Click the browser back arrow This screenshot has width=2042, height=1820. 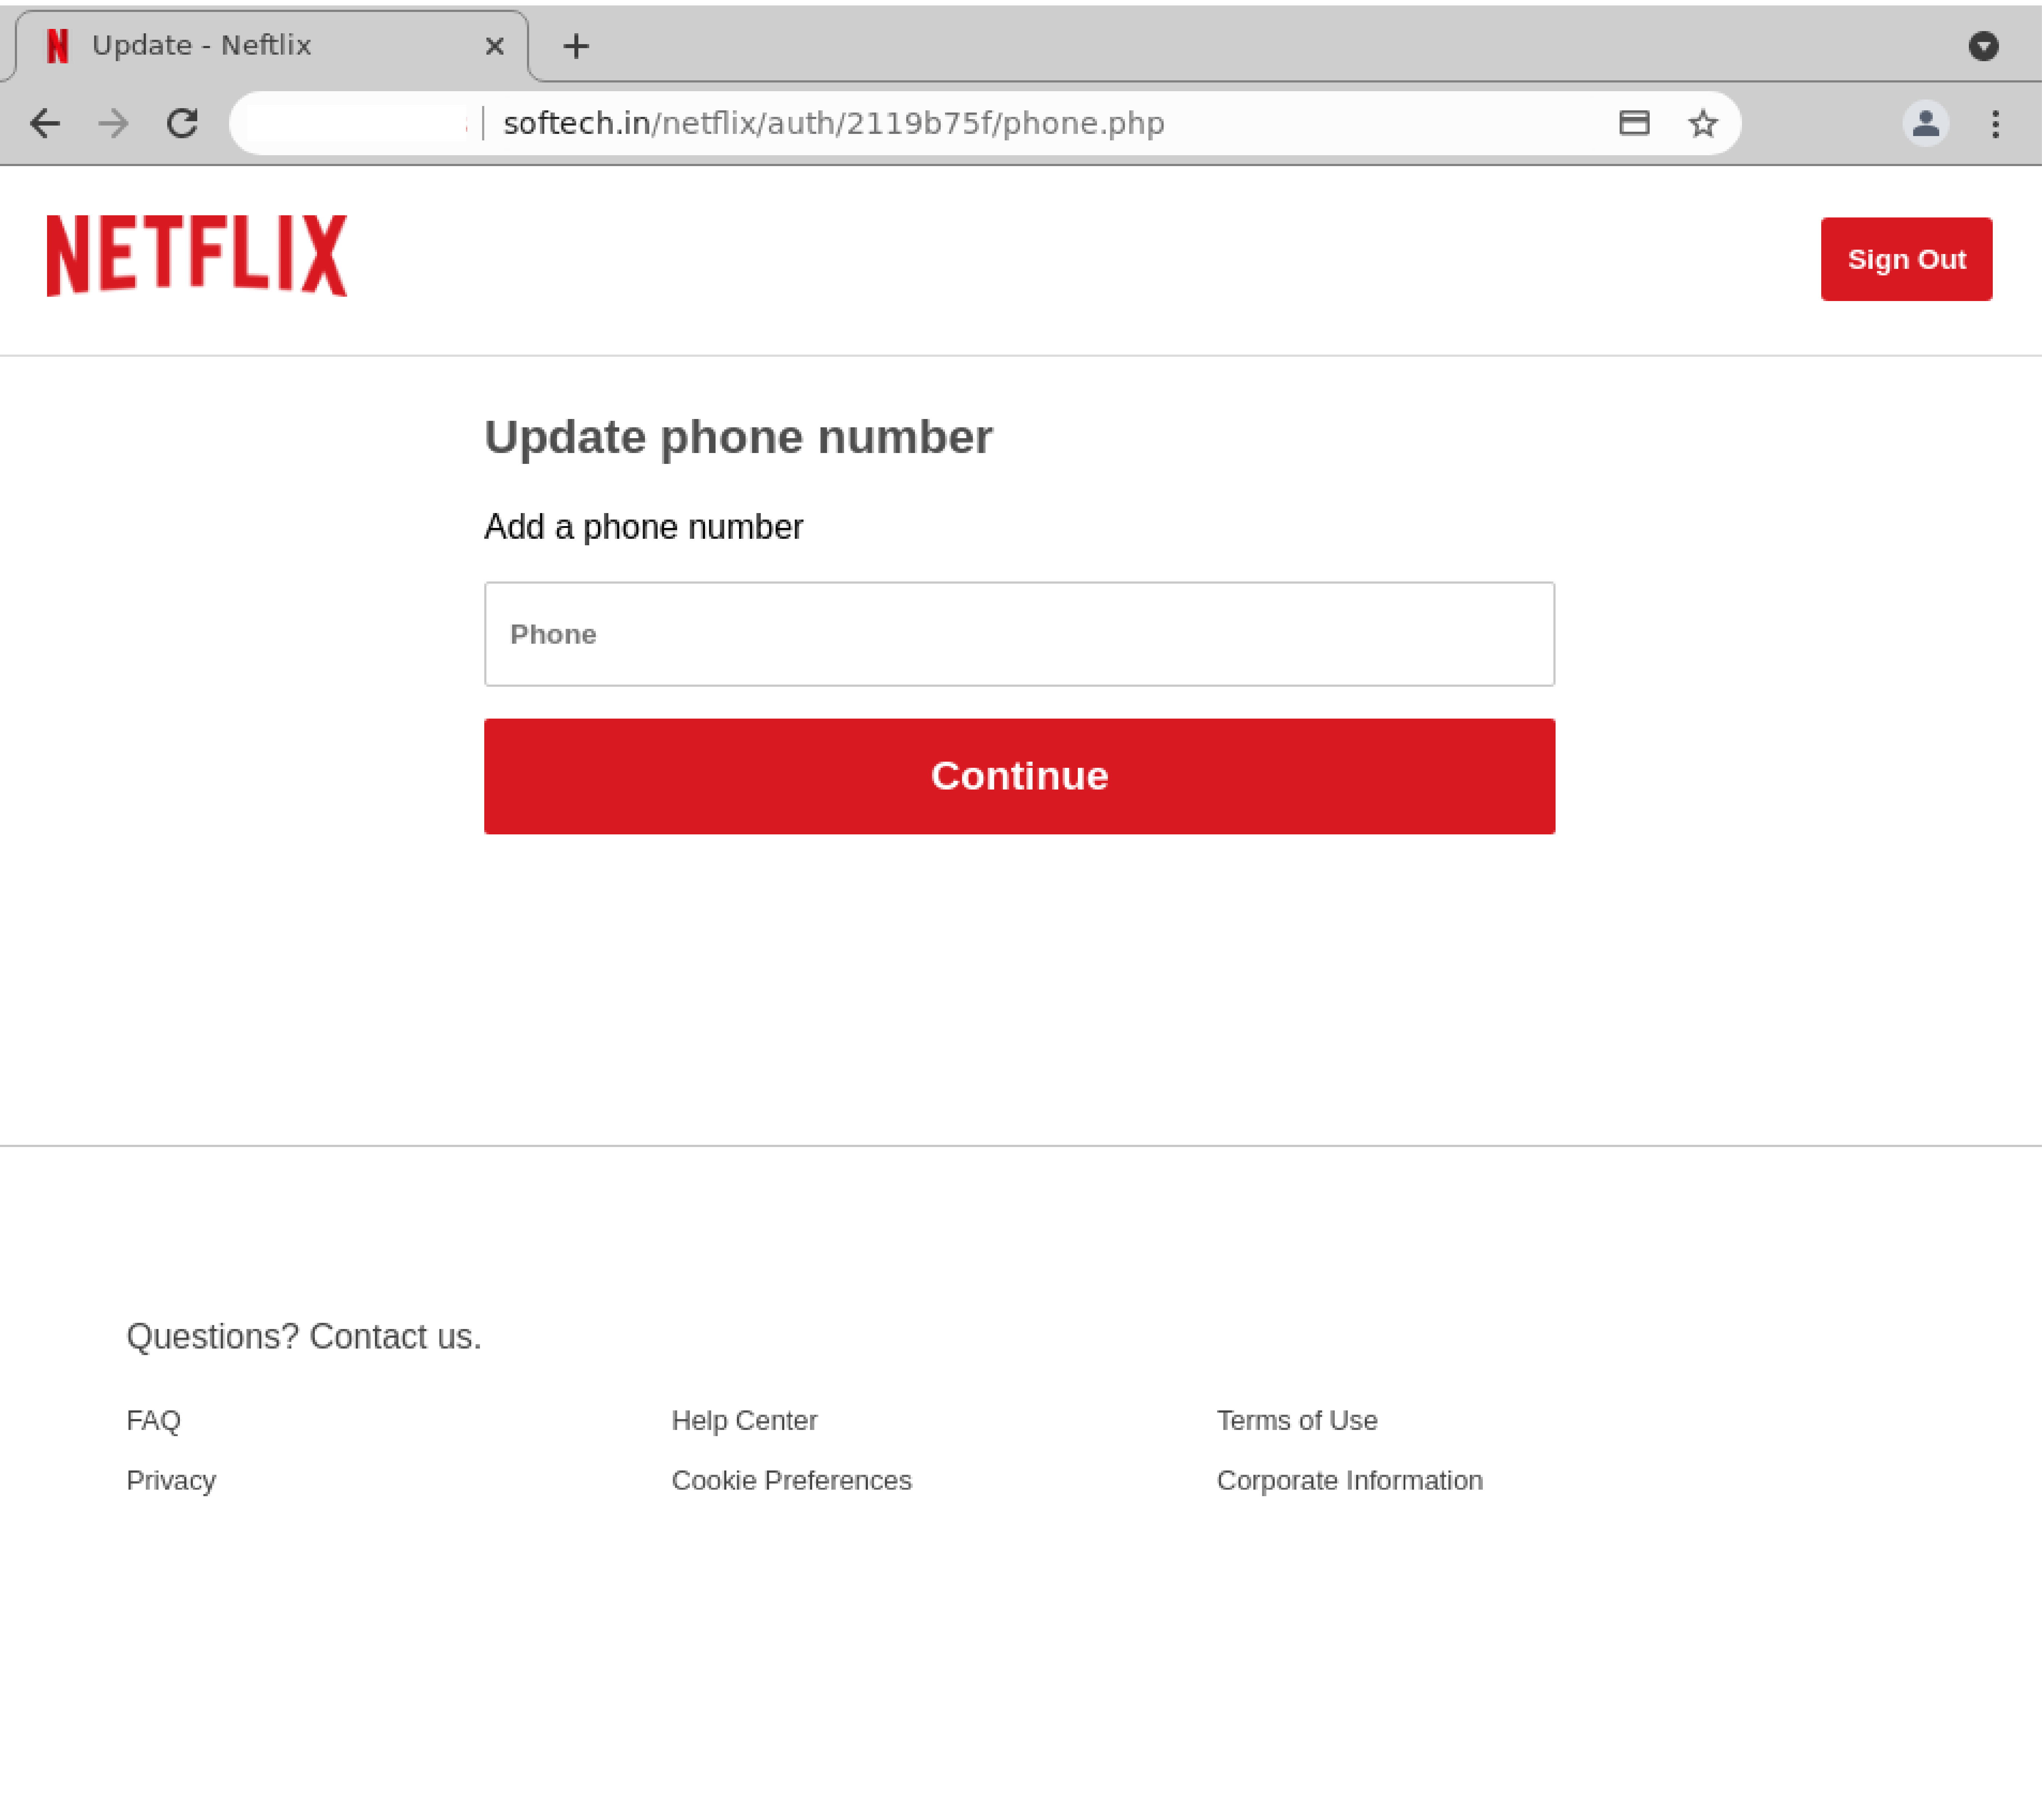[45, 123]
